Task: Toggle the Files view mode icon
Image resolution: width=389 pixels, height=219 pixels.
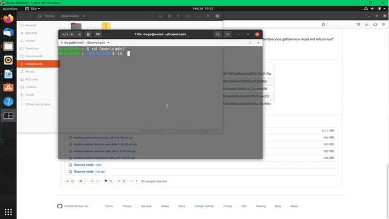Action: click(x=170, y=16)
